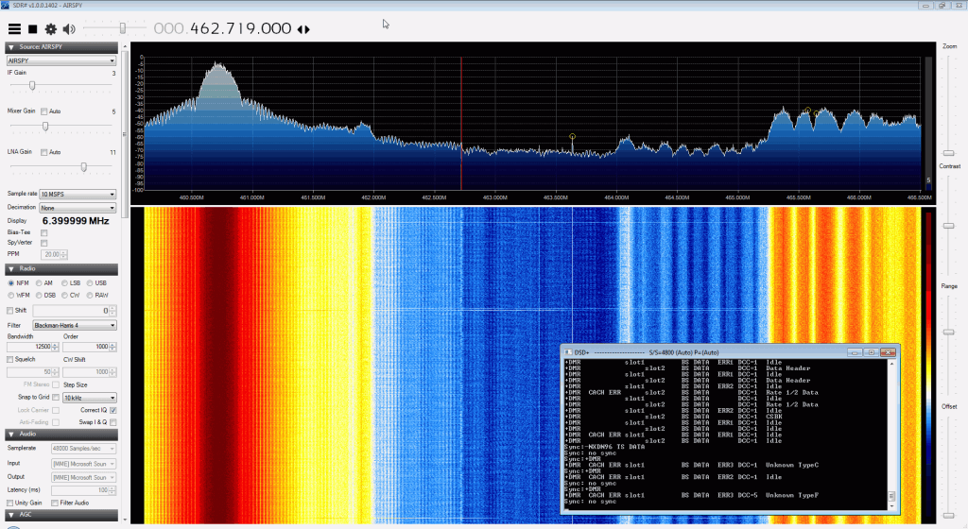Collapse the Radio panel section
Image resolution: width=968 pixels, height=529 pixels.
(8, 268)
